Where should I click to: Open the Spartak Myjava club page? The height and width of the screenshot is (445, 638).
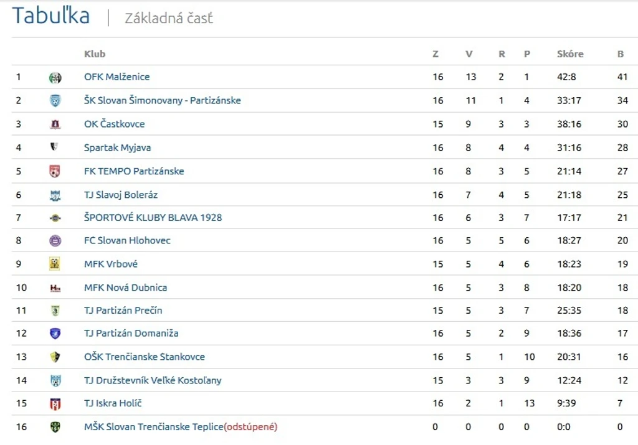click(x=117, y=148)
